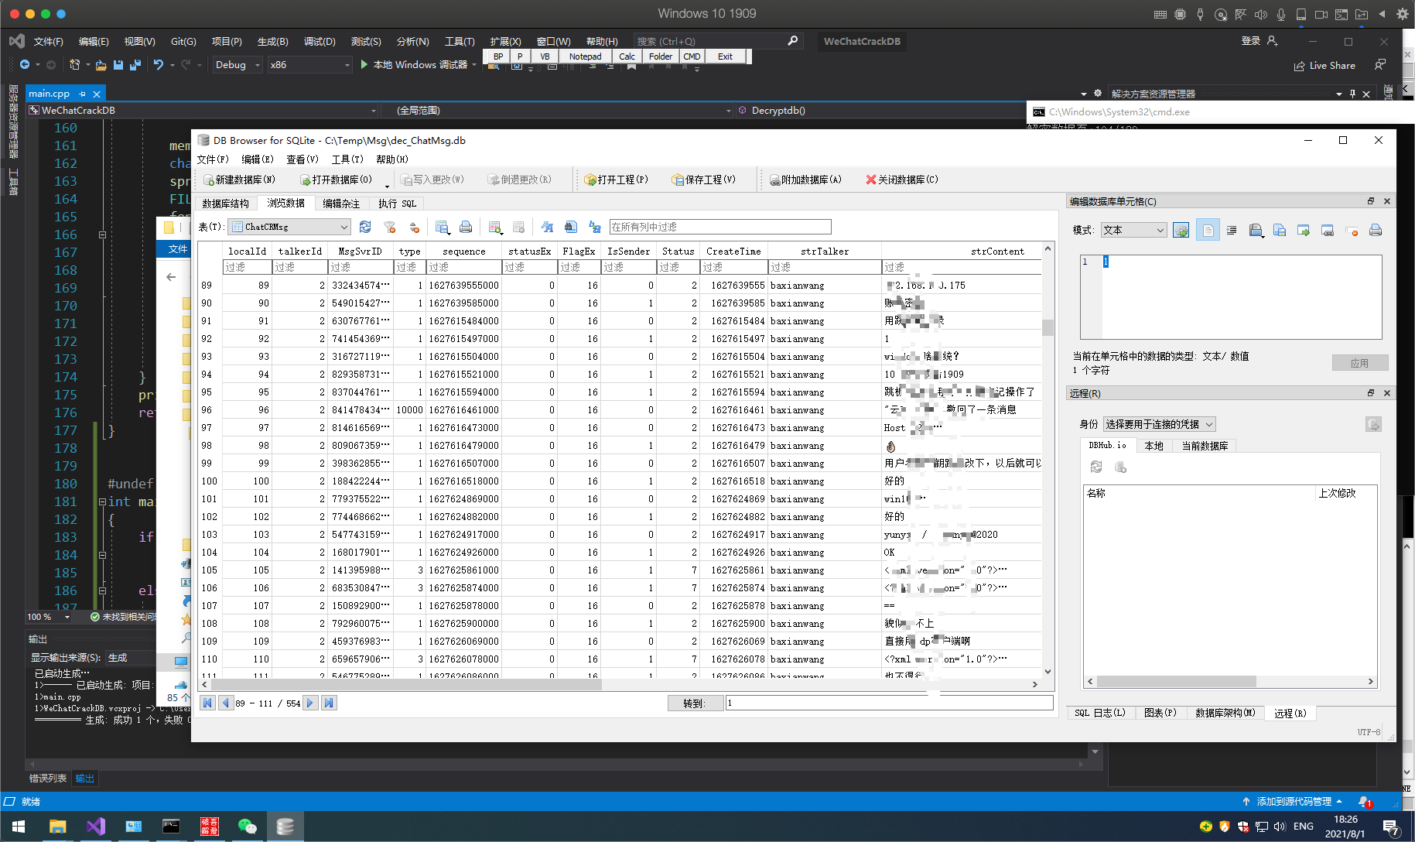Switch to Local (本地) tab in Remote panel
Image resolution: width=1415 pixels, height=842 pixels.
pos(1154,446)
